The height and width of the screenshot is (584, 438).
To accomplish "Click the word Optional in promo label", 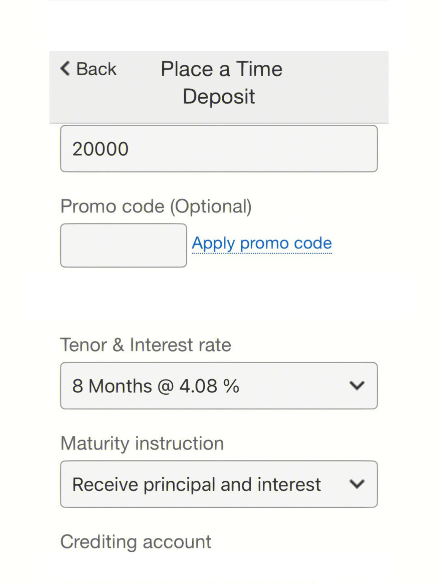I will point(210,206).
